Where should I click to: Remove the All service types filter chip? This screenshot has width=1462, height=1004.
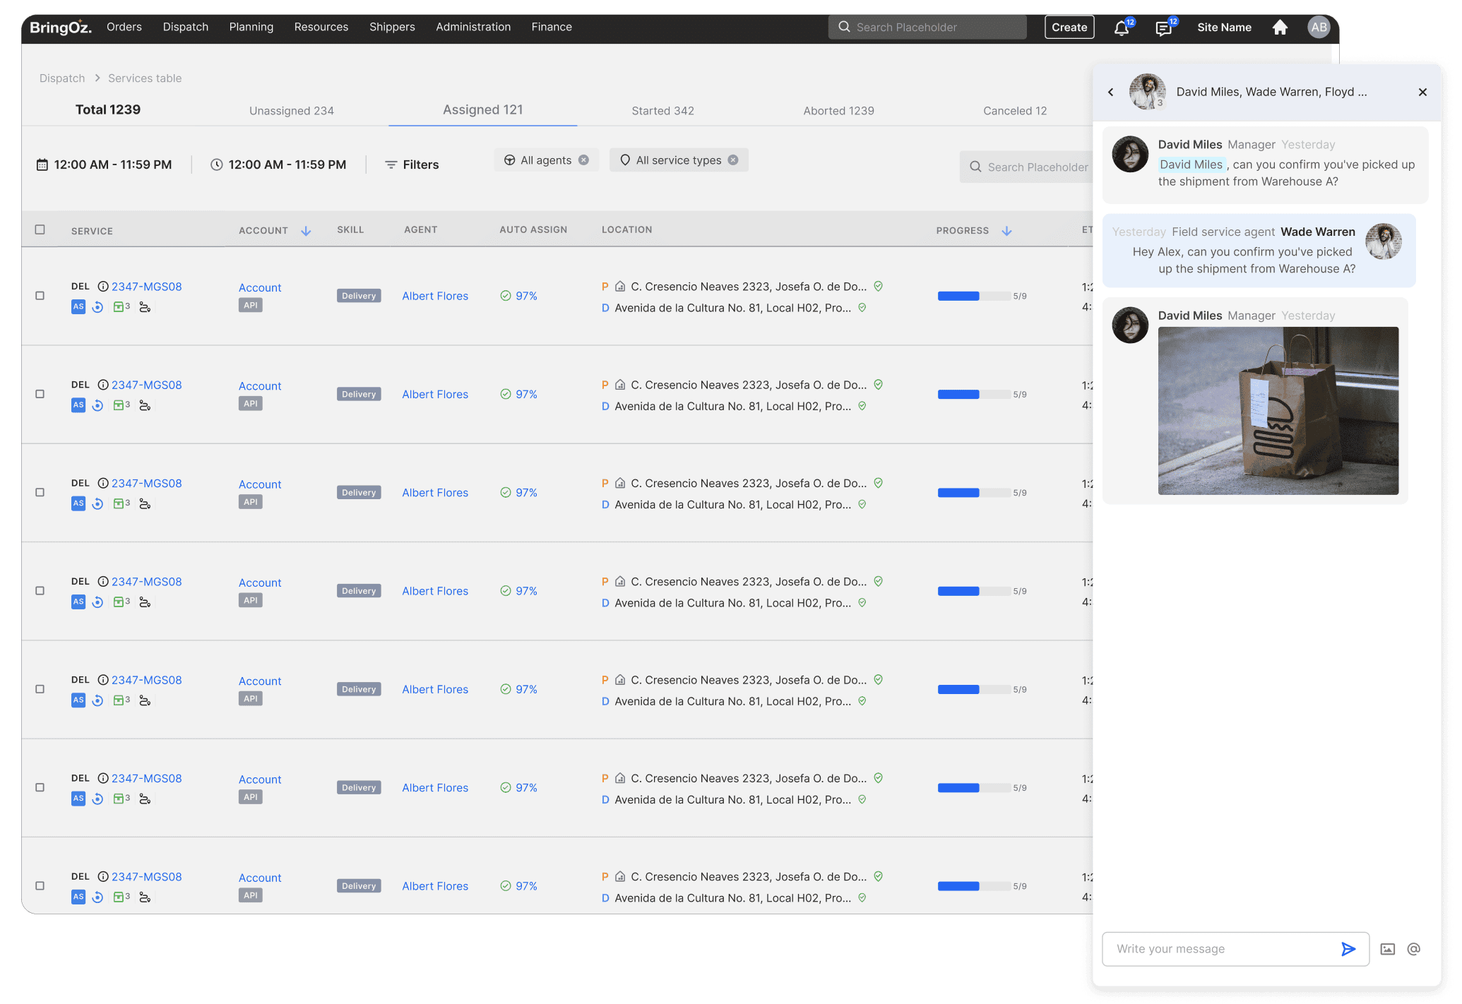pos(733,160)
